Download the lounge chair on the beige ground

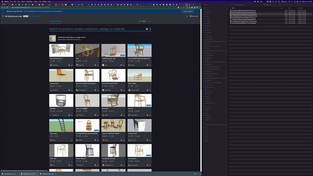pyautogui.click(x=150, y=90)
